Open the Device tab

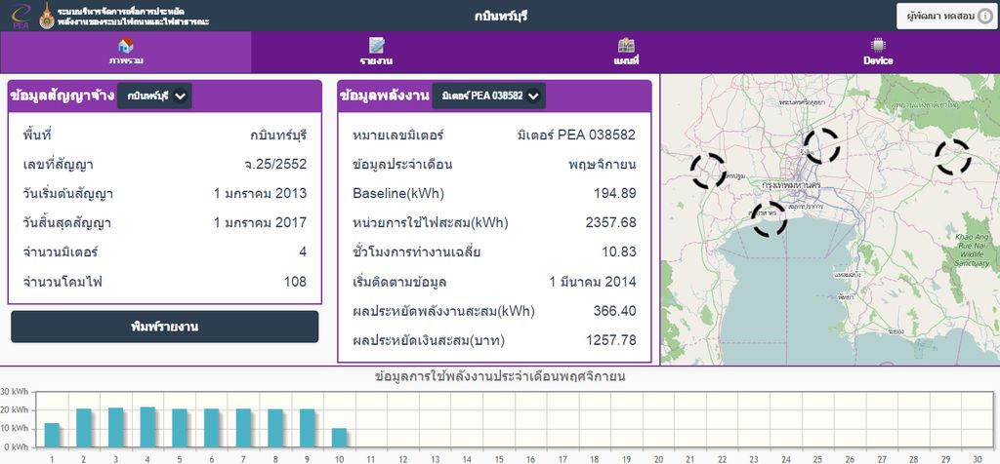coord(878,53)
